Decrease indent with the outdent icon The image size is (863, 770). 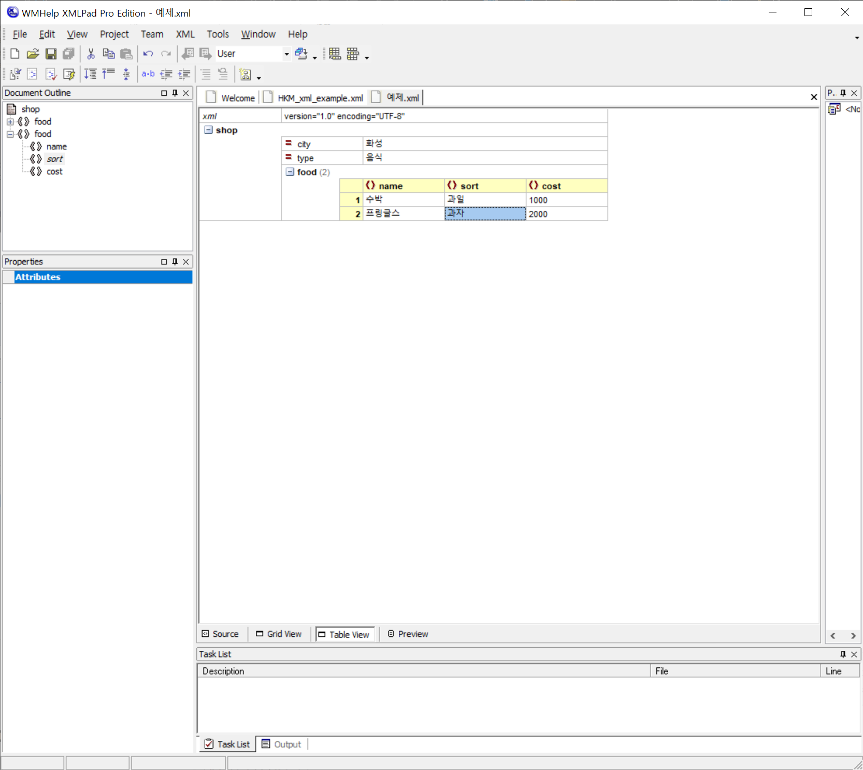pyautogui.click(x=166, y=74)
